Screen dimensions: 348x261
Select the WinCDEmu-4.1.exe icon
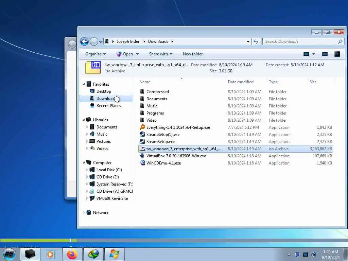click(x=142, y=163)
